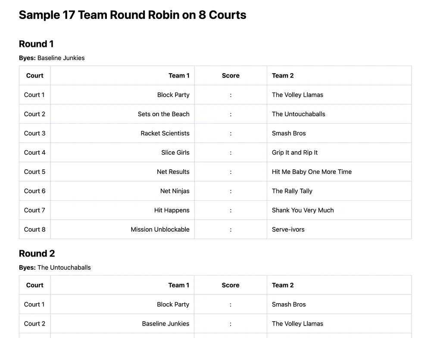Click Round 1 table Score column header
431x338 pixels.
click(x=231, y=76)
